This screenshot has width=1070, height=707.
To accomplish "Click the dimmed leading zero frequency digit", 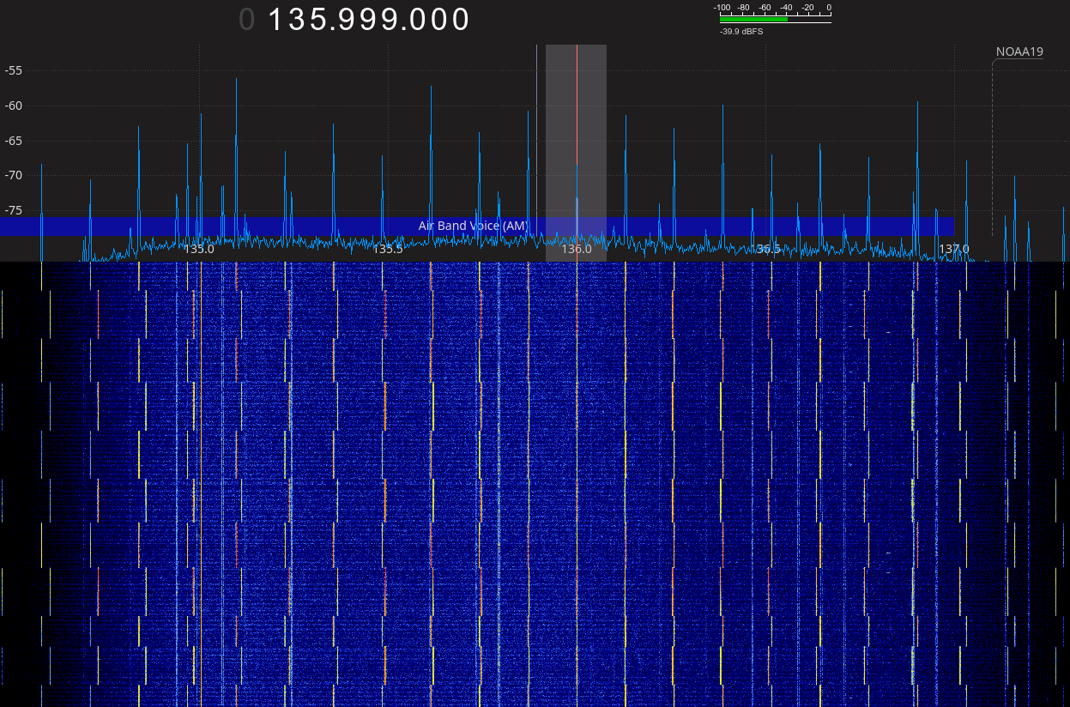I will 247,20.
